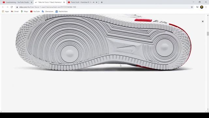
Task: Open the Chrome profile avatar
Action: [202, 7]
